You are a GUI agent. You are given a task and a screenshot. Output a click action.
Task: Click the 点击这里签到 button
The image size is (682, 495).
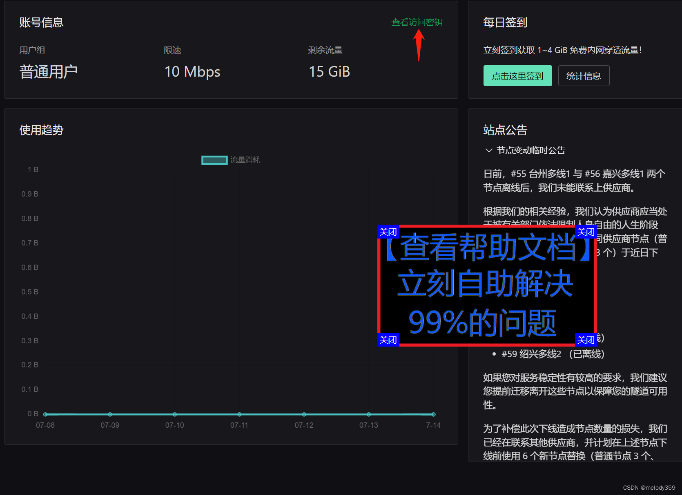pos(517,76)
